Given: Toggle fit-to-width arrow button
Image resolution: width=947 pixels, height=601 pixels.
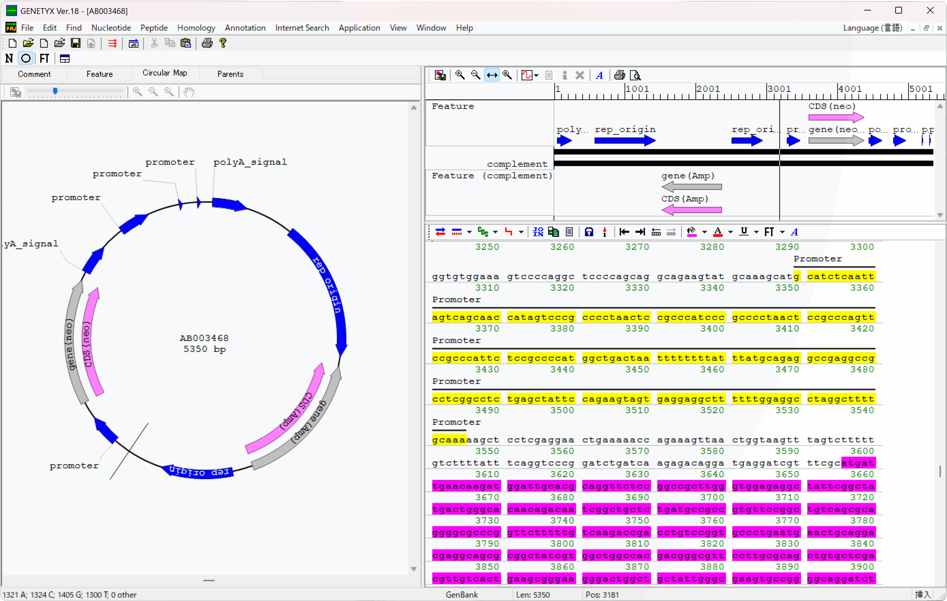Looking at the screenshot, I should (x=492, y=75).
